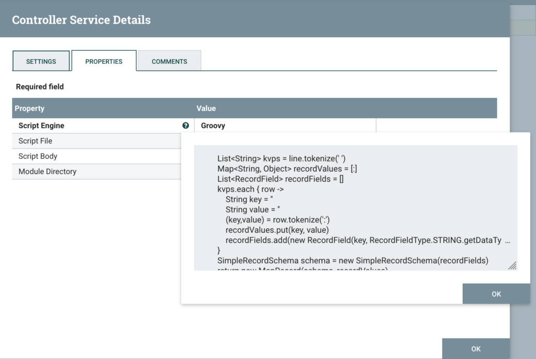
Task: Open the Groovy value dropdown for Script Engine
Action: coord(285,126)
